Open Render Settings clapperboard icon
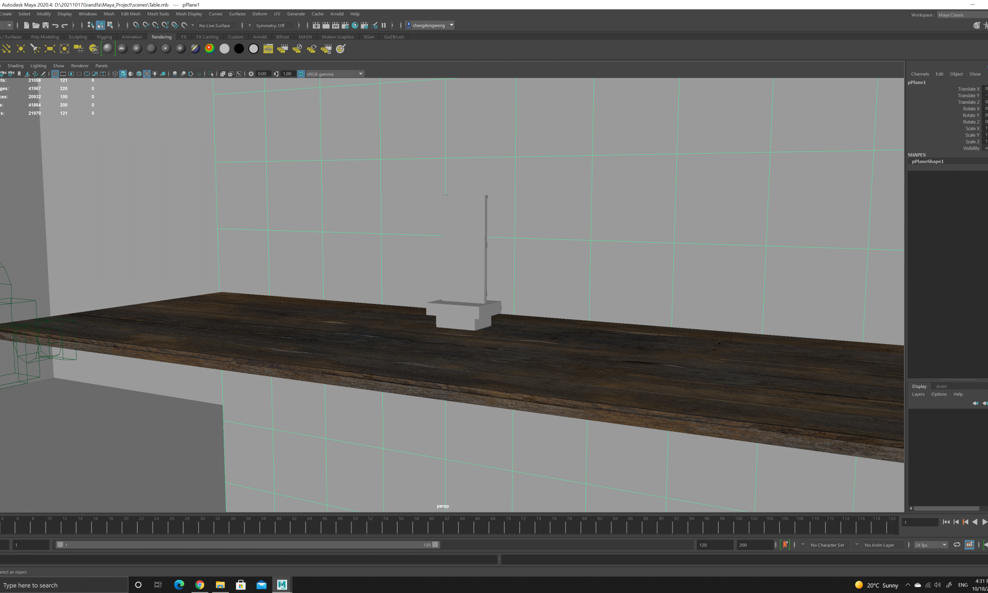The width and height of the screenshot is (988, 593). (x=345, y=25)
